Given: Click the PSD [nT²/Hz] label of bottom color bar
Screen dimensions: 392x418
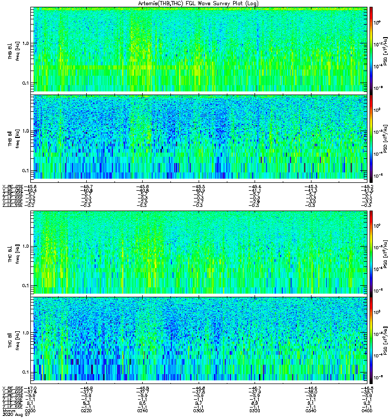Looking at the screenshot, I should coord(385,341).
